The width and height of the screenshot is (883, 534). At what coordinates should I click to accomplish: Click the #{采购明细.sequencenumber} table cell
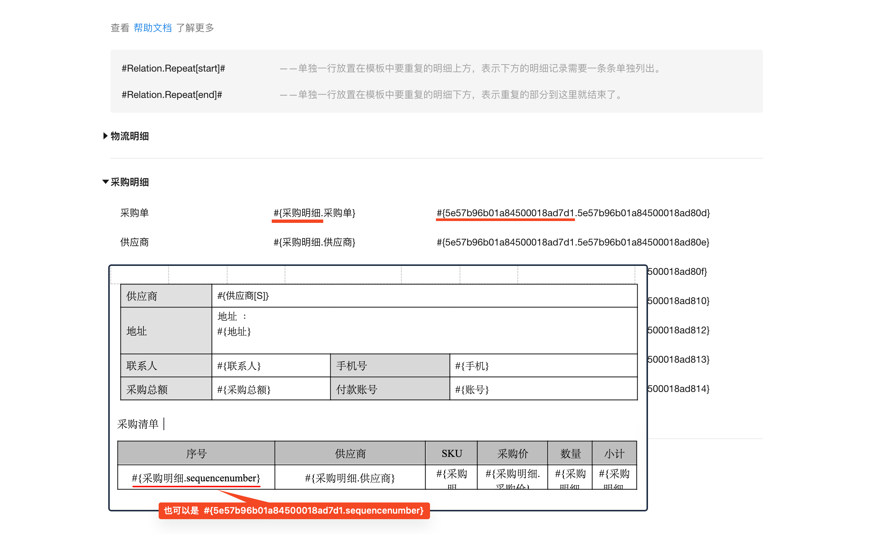coord(196,478)
